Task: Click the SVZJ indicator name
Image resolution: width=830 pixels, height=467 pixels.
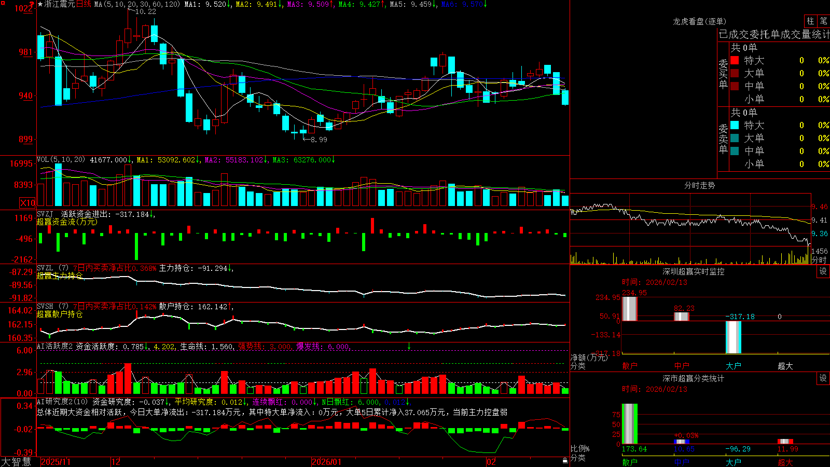Action: (x=45, y=214)
